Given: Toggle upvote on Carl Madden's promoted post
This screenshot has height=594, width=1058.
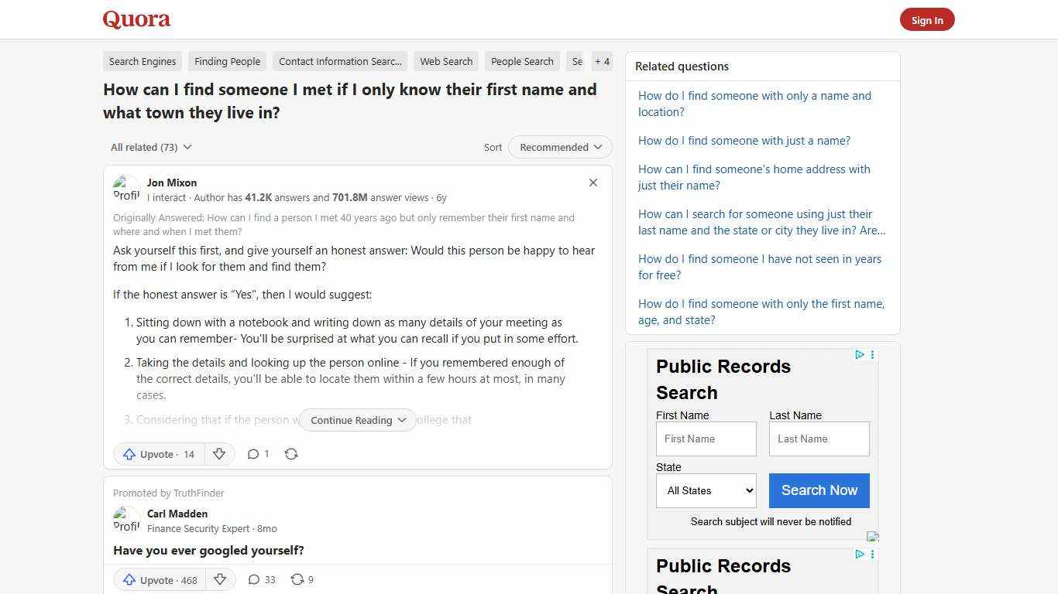Looking at the screenshot, I should pyautogui.click(x=159, y=579).
